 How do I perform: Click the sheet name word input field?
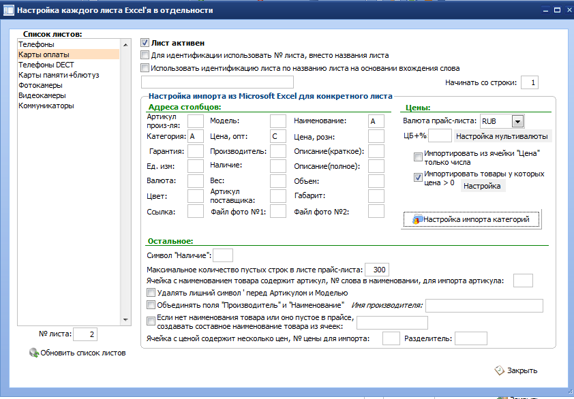217,82
